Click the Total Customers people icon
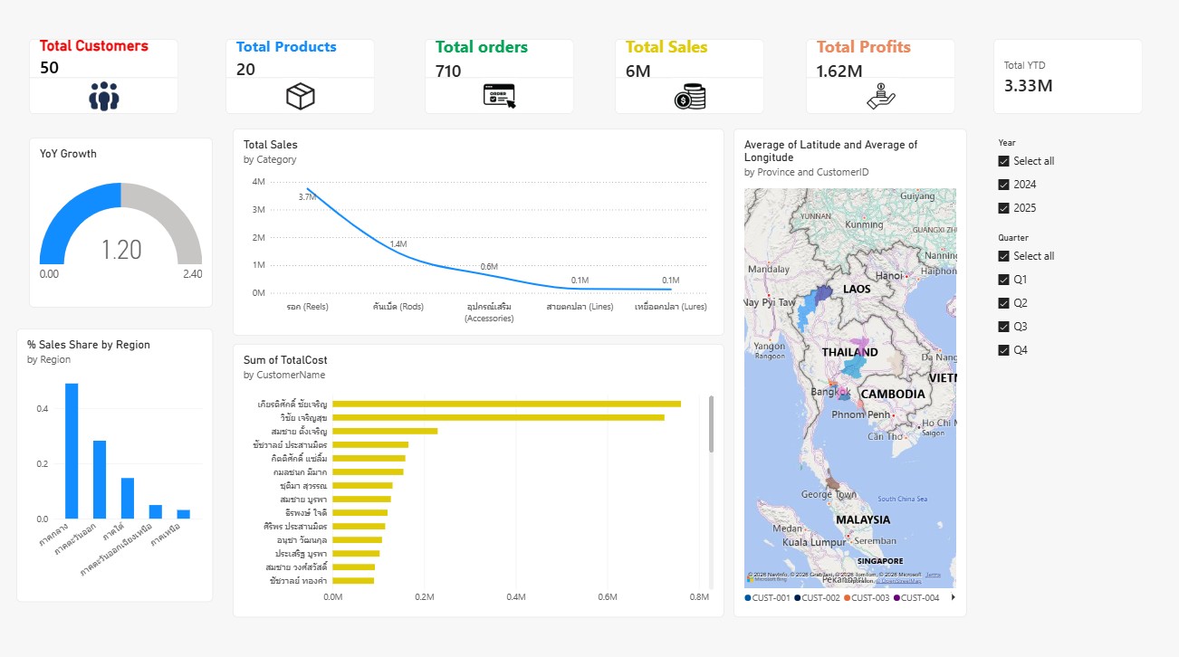The width and height of the screenshot is (1179, 657). (x=104, y=96)
